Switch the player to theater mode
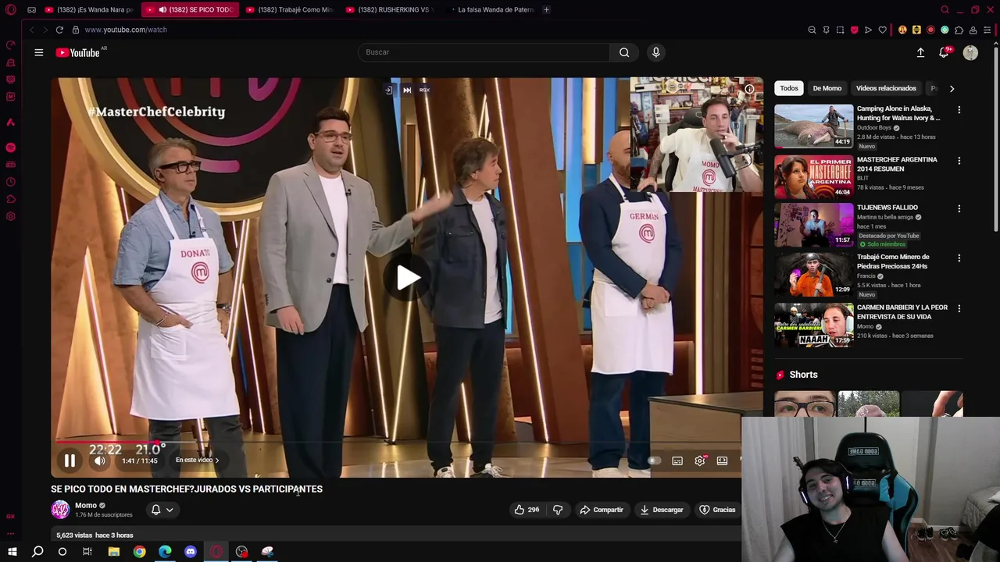 [x=723, y=461]
